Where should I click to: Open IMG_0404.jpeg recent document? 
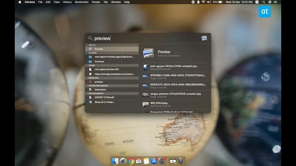click(175, 104)
